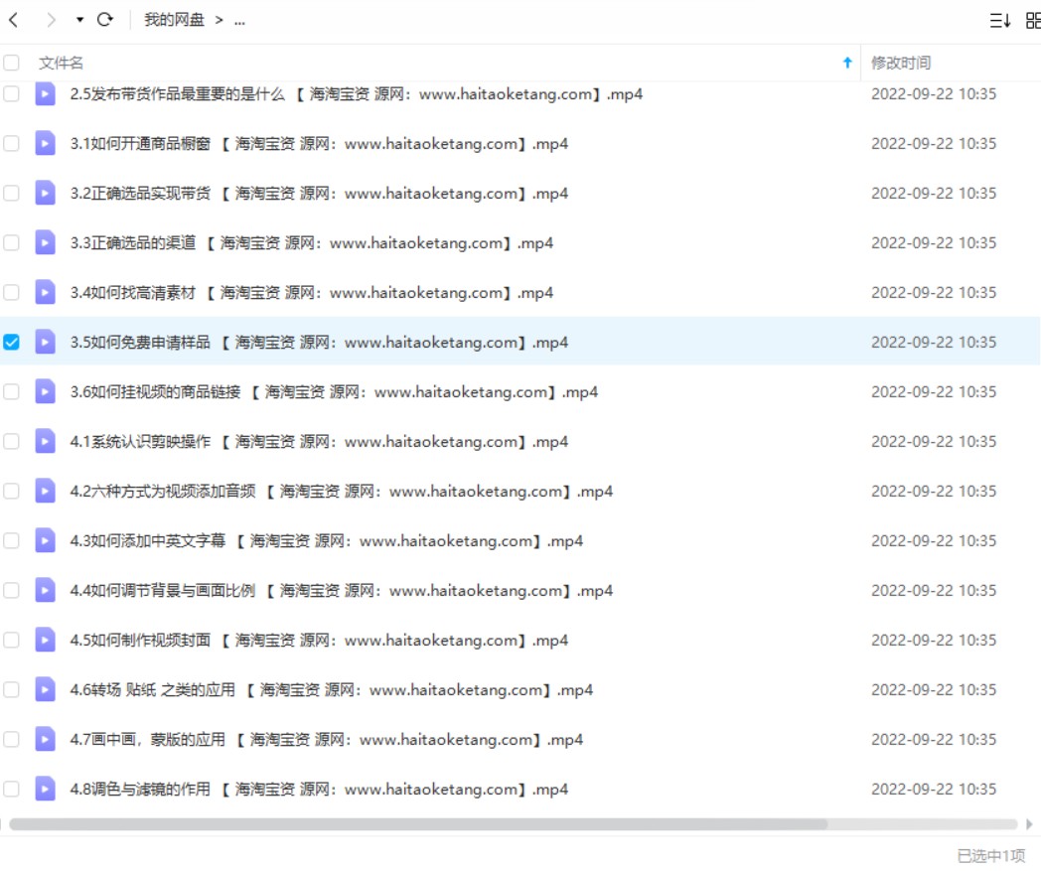Toggle the select-all checkbox
1041x871 pixels.
click(11, 63)
